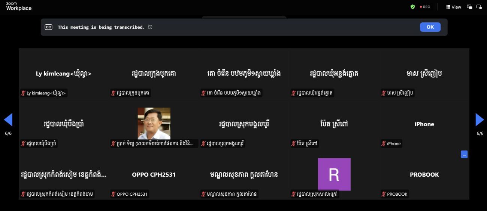The width and height of the screenshot is (487, 211).
Task: Click the picture-in-picture window icon
Action: [469, 7]
